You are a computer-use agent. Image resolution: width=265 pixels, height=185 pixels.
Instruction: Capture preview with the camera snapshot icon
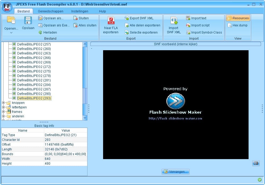click(x=256, y=163)
